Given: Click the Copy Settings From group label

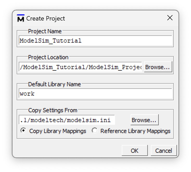Looking at the screenshot, I should (53, 110).
